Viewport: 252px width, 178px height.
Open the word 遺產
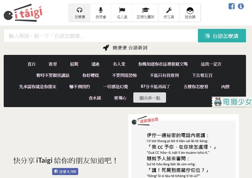[95, 64]
